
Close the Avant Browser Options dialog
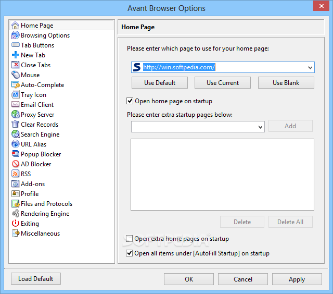(322, 6)
